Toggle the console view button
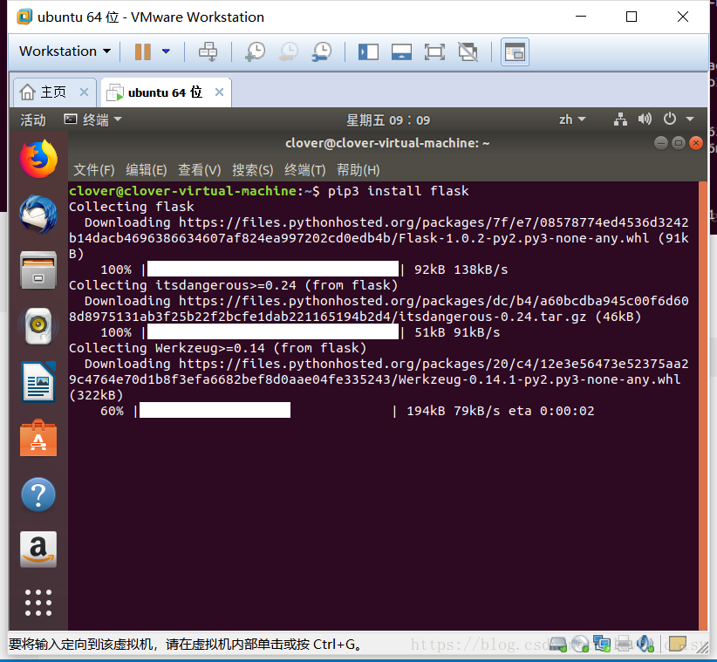The height and width of the screenshot is (662, 717). coord(515,51)
